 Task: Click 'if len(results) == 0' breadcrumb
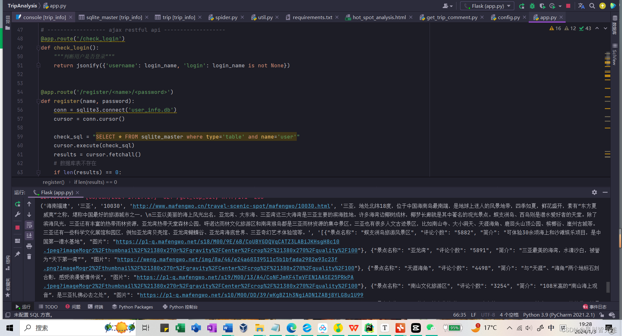tap(96, 182)
